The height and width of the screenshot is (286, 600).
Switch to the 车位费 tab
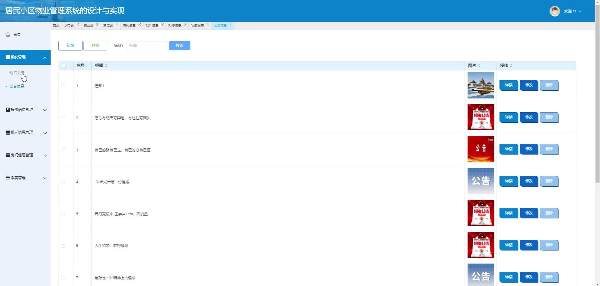coord(108,26)
